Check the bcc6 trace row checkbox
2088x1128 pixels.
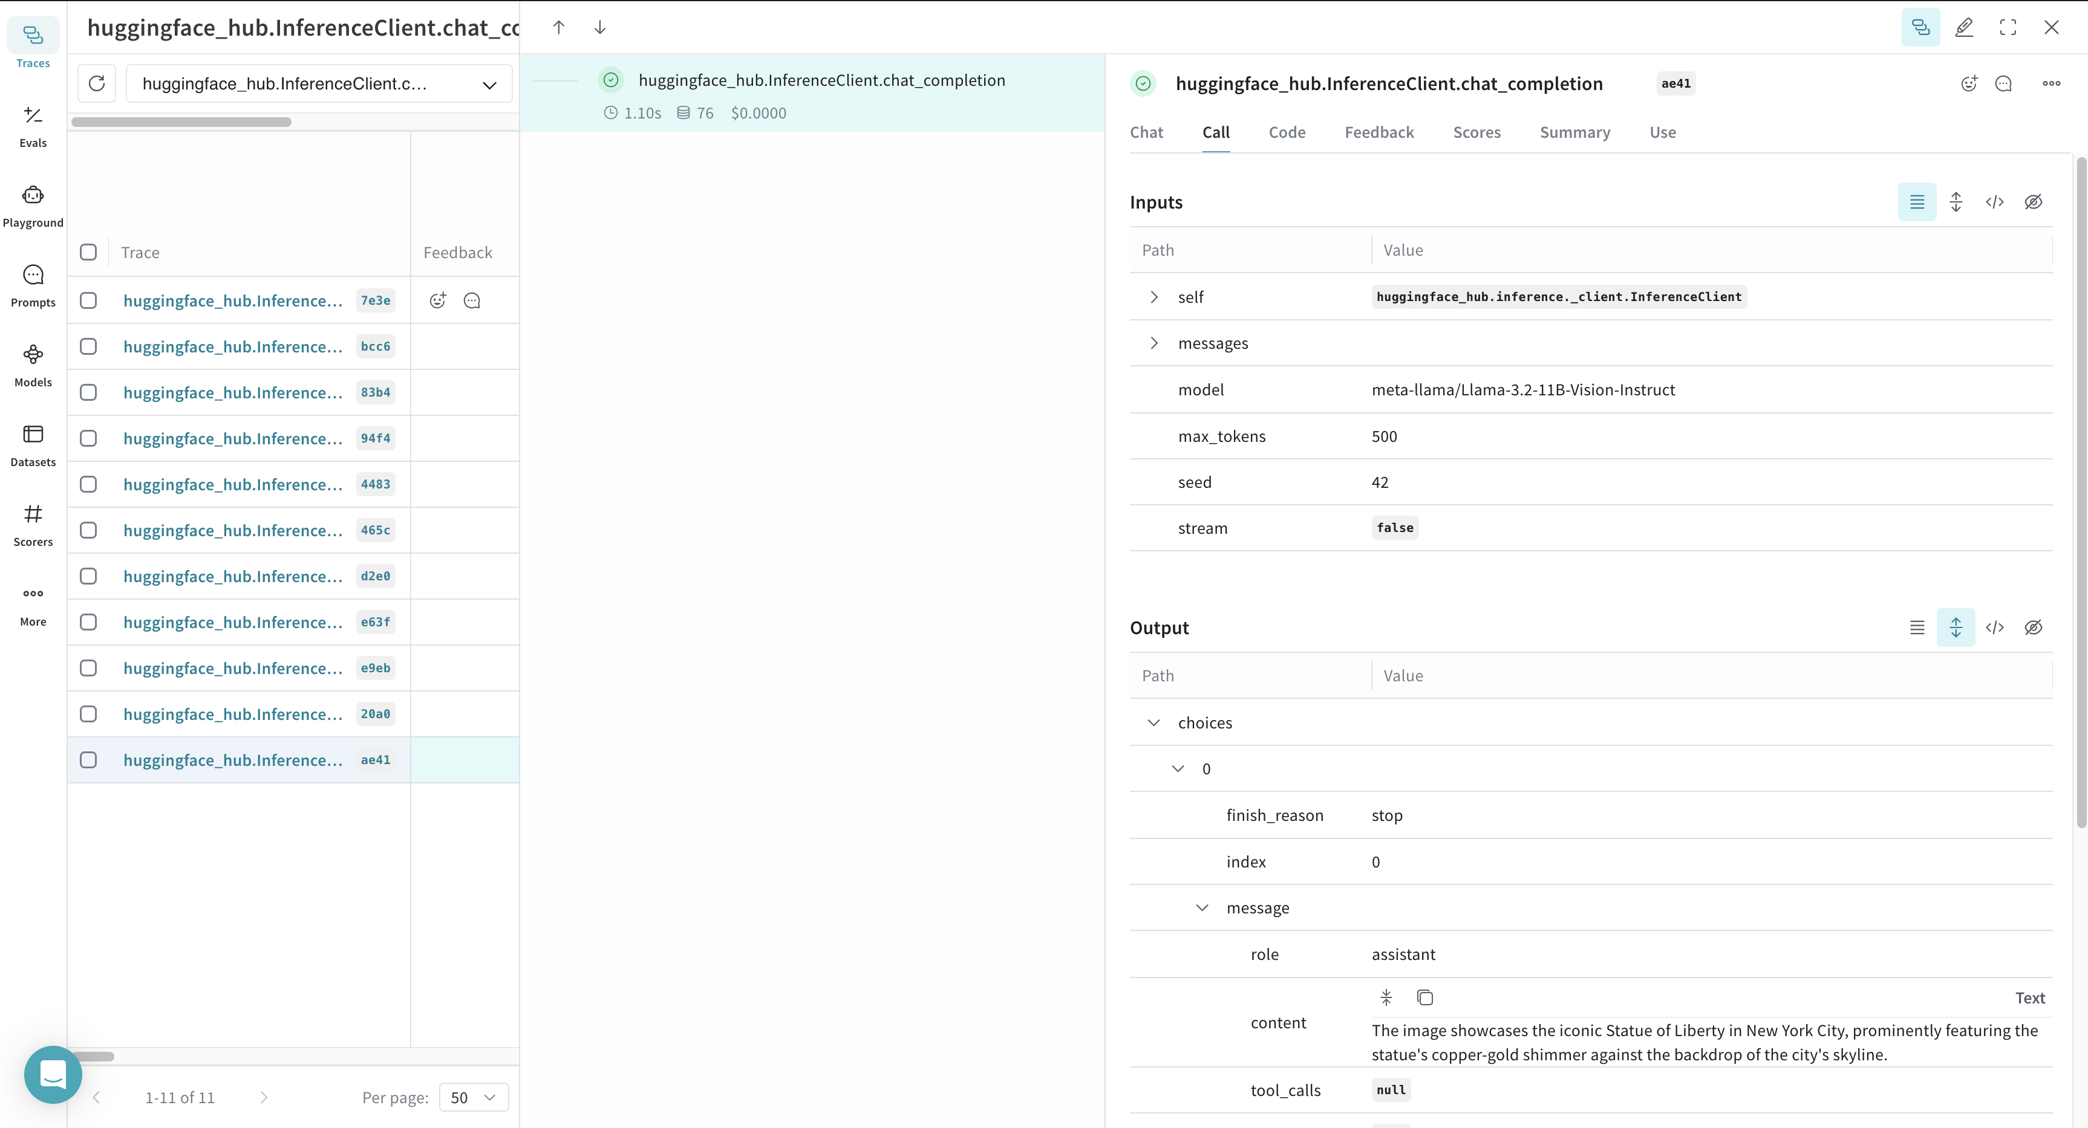pyautogui.click(x=88, y=347)
